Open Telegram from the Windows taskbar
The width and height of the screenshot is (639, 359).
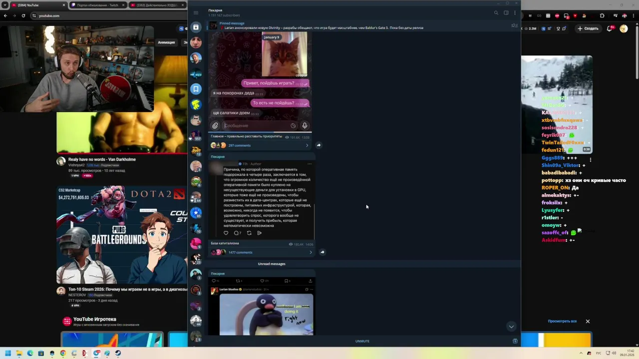pyautogui.click(x=96, y=353)
